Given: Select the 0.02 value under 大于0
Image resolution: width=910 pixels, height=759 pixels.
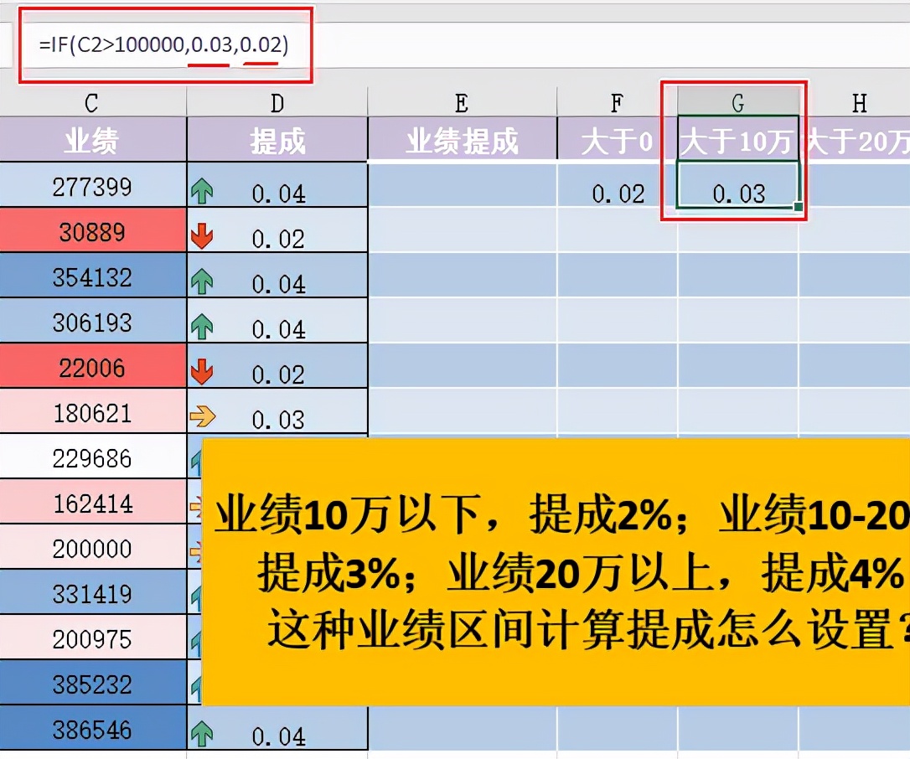Looking at the screenshot, I should pos(617,184).
